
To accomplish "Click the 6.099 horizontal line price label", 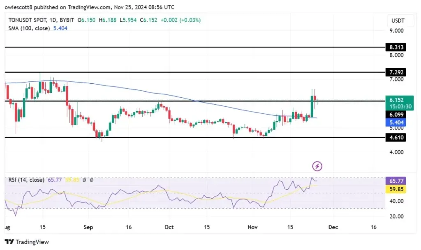I will (396, 115).
